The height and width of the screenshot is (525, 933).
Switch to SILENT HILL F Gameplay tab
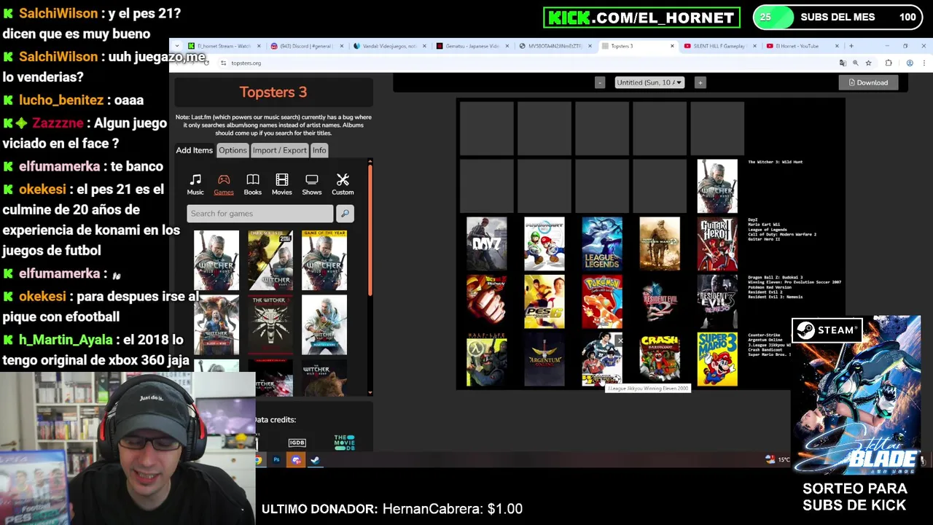pyautogui.click(x=720, y=46)
